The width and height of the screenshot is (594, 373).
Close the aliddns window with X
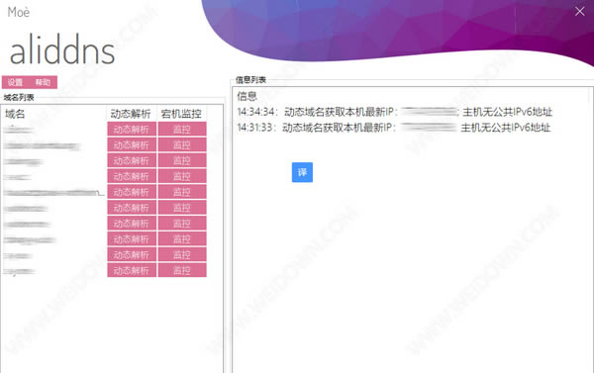(x=579, y=11)
